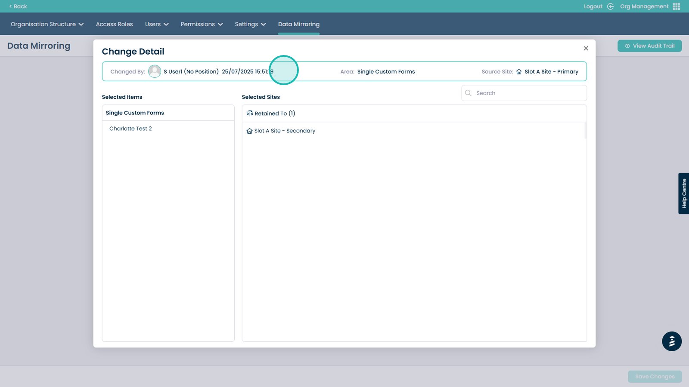Close the Change Detail dialog
689x387 pixels.
coord(586,49)
